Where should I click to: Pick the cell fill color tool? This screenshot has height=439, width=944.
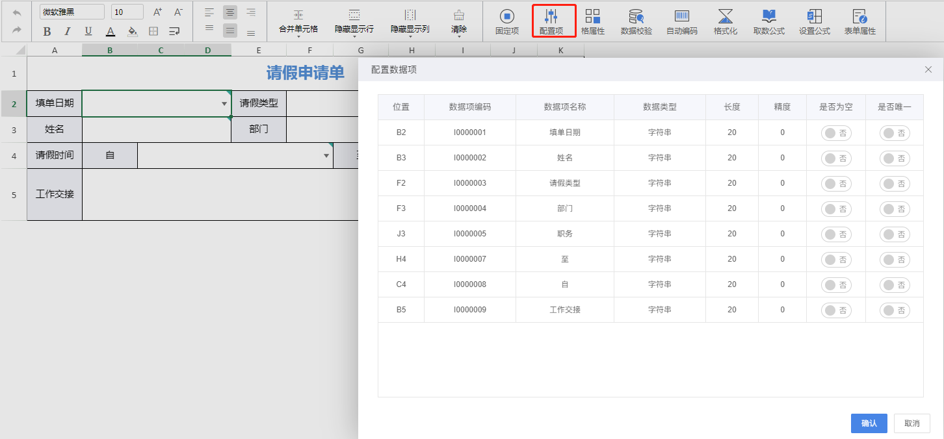(x=132, y=31)
